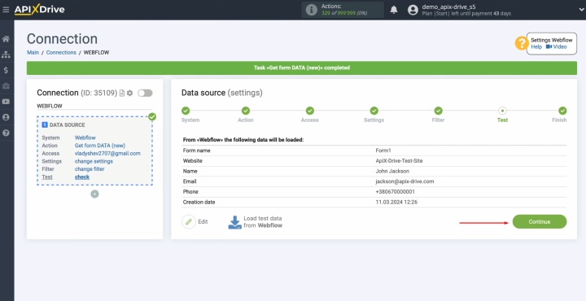Go to the Action step
The height and width of the screenshot is (301, 586).
246,111
